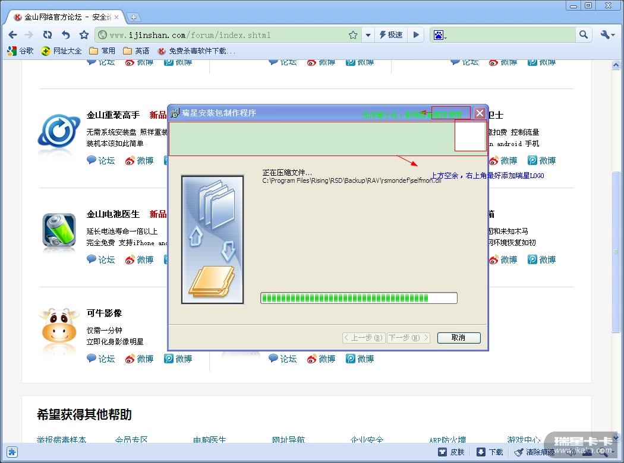The height and width of the screenshot is (463, 624).
Task: Click the 上一步 button in the installer
Action: click(x=363, y=337)
